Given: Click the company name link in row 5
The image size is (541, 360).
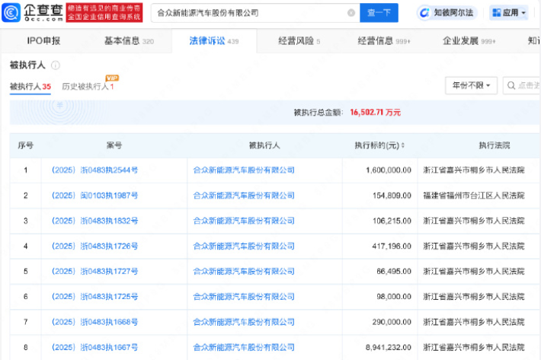Looking at the screenshot, I should [x=244, y=271].
